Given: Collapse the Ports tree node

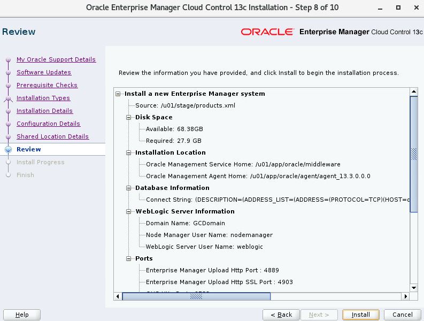Looking at the screenshot, I should tap(129, 258).
